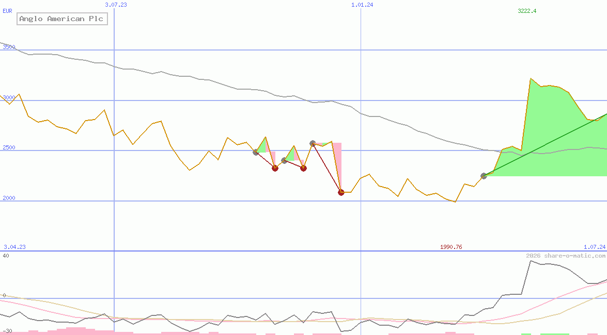Click the gray marker starting the rising green zone
607x335 pixels.
[484, 176]
